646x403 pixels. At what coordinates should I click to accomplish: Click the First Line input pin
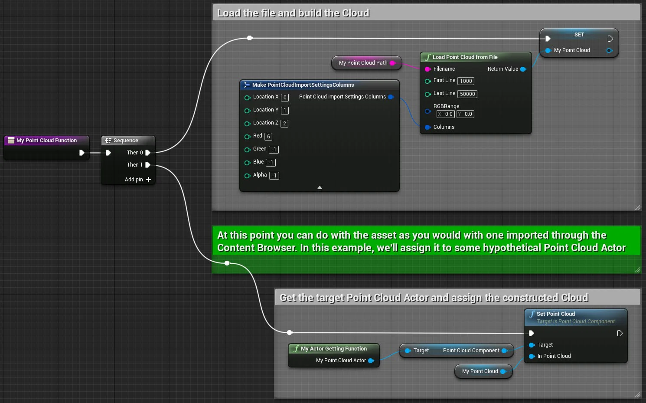[427, 81]
